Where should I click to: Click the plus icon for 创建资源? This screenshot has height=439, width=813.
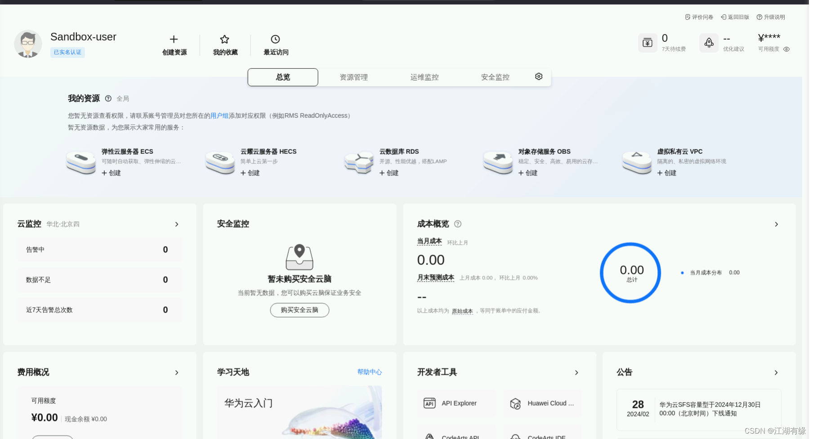pos(174,39)
